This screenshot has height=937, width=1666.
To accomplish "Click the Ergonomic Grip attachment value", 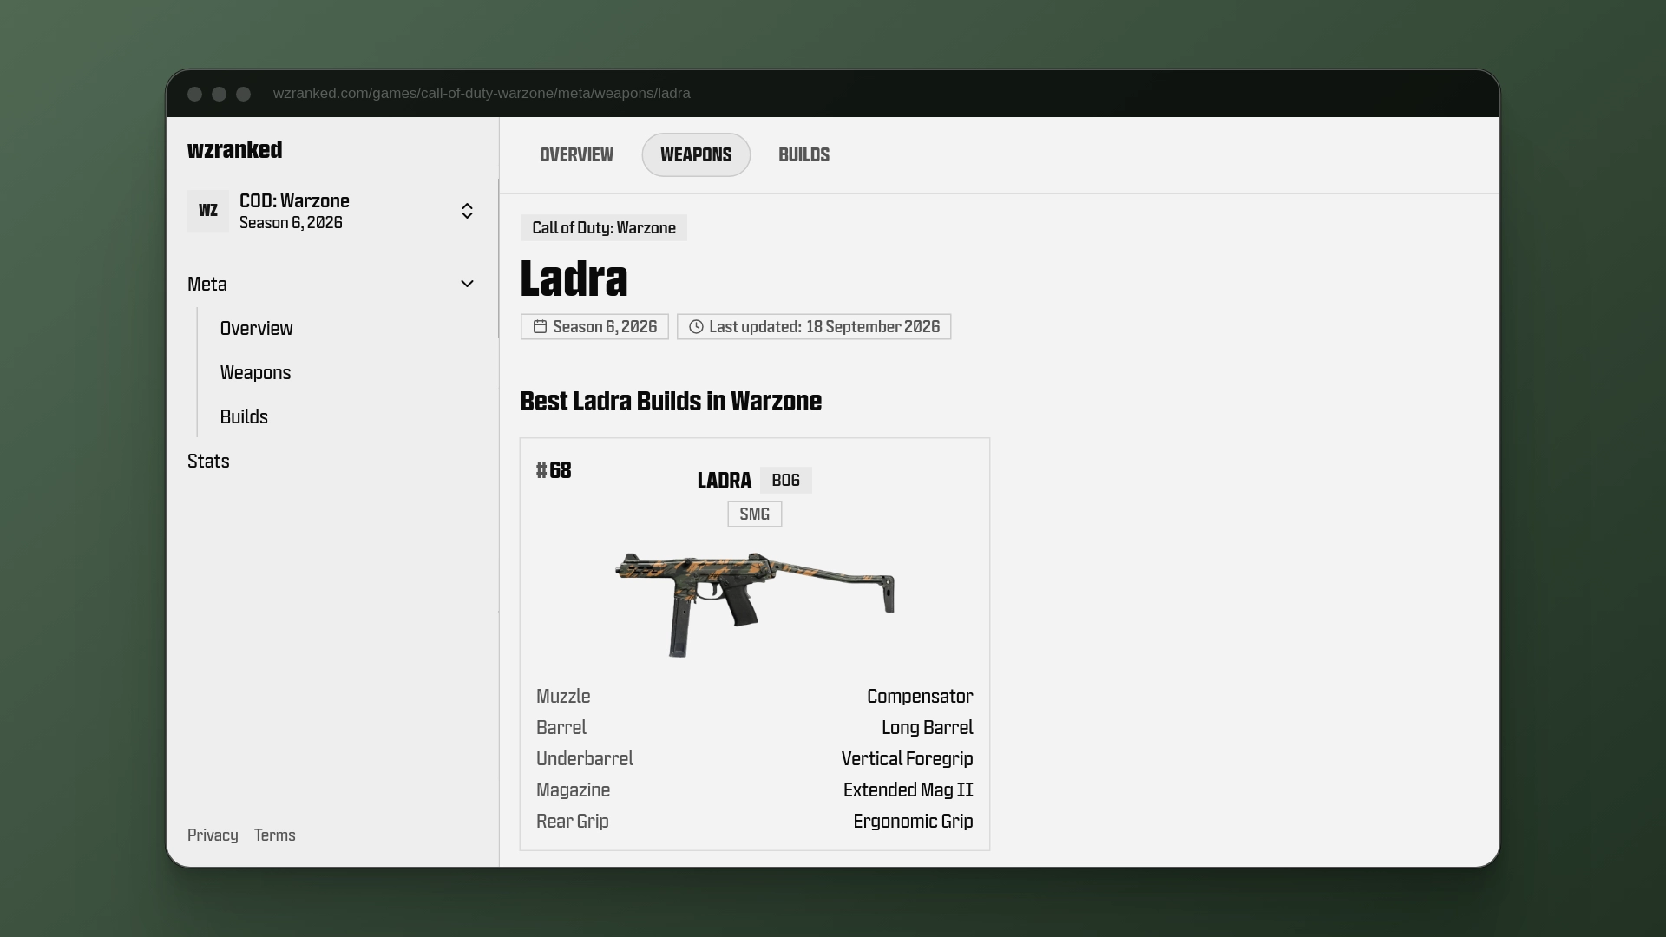I will [913, 821].
